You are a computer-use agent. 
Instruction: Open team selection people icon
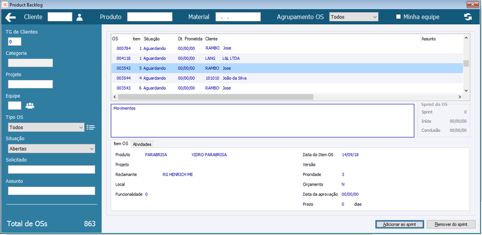[30, 106]
